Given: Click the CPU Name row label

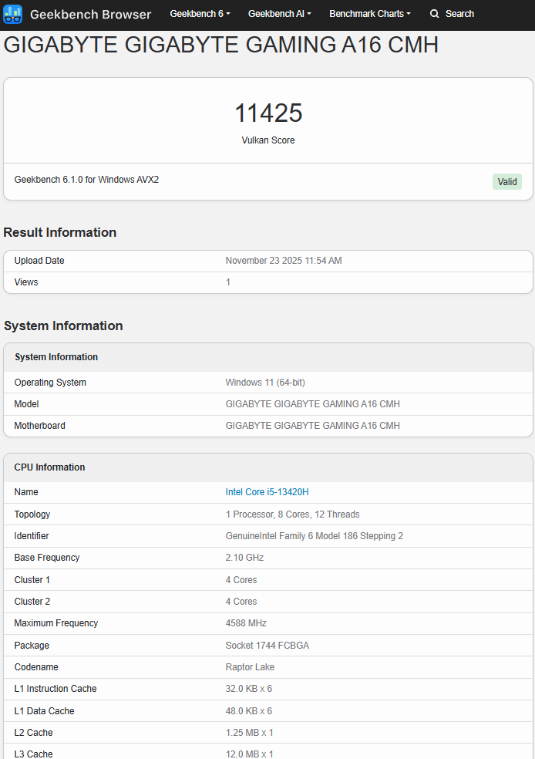Looking at the screenshot, I should (26, 492).
